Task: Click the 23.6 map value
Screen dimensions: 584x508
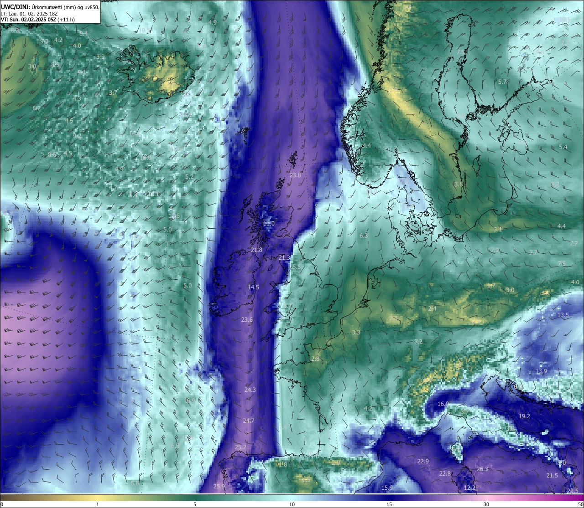Action: pos(247,320)
